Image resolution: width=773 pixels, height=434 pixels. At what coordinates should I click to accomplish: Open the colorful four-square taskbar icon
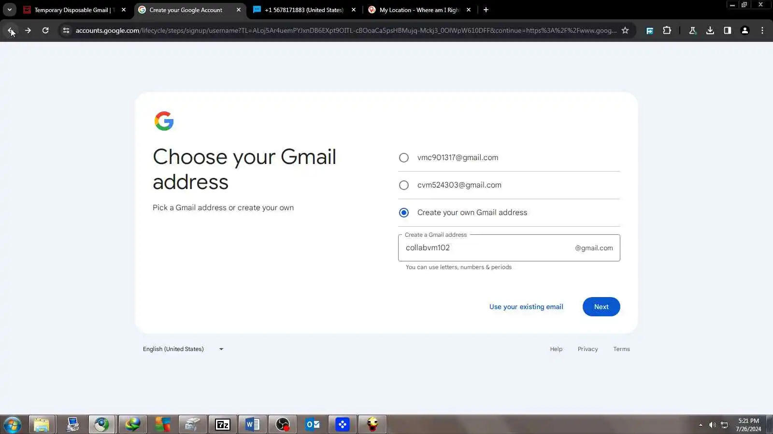coord(163,425)
